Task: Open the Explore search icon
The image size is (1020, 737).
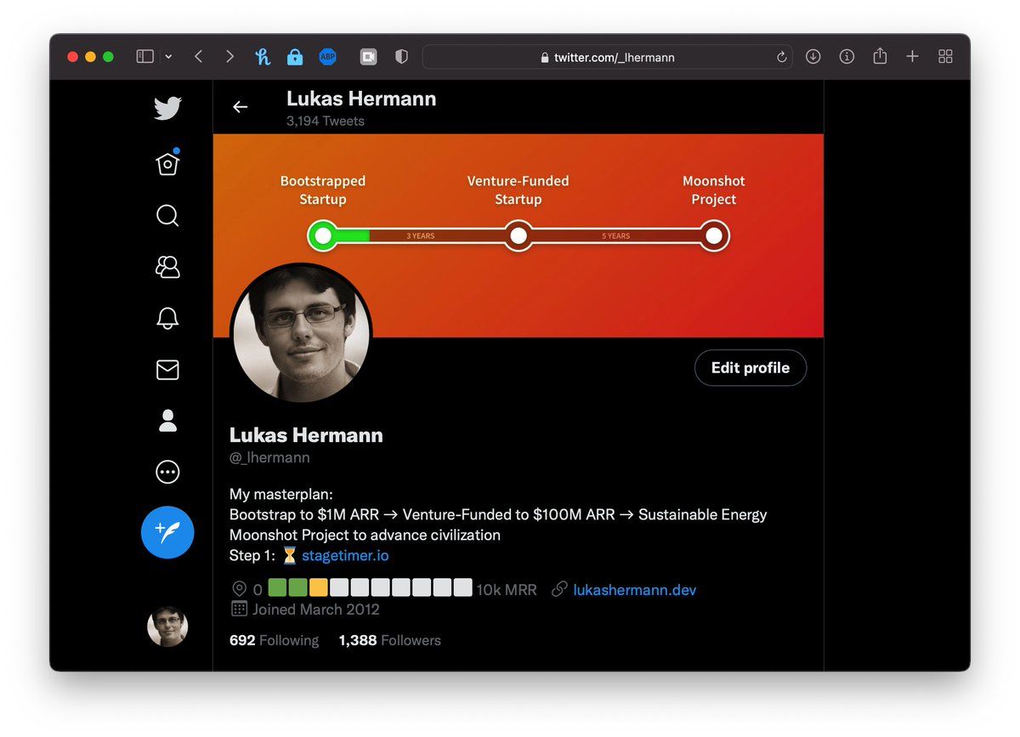Action: [167, 215]
